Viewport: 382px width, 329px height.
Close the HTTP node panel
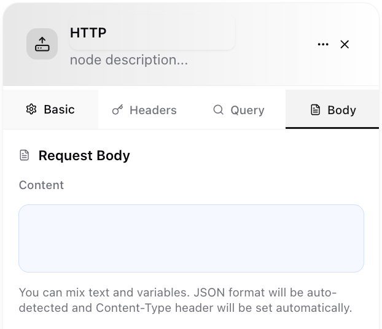345,44
